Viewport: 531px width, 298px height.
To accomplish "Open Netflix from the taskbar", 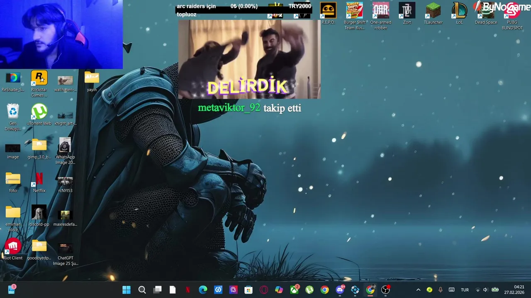I will pyautogui.click(x=188, y=290).
